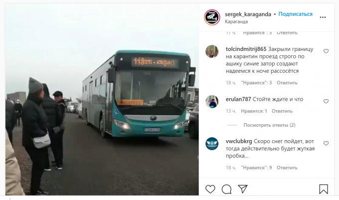Open tolcindmitrij865's avatar picture

[212, 51]
